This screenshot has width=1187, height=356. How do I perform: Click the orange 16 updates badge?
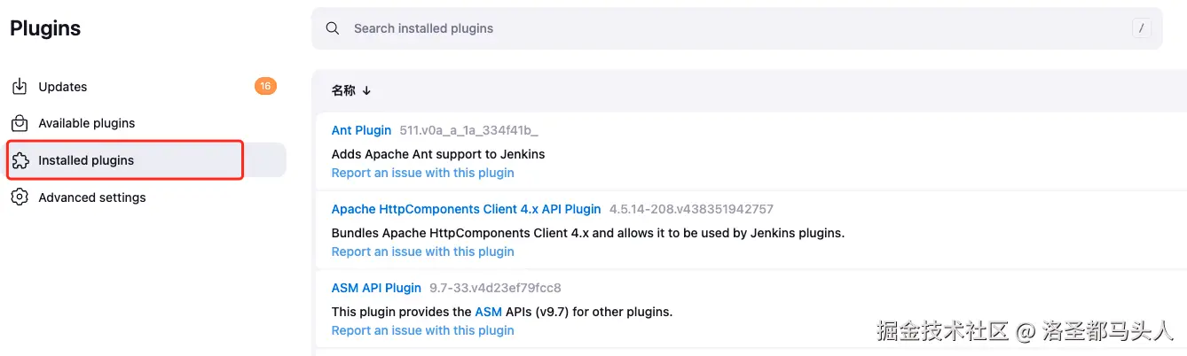click(x=265, y=86)
